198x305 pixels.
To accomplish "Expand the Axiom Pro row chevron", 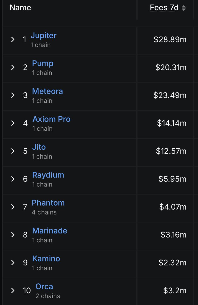I will coord(13,123).
